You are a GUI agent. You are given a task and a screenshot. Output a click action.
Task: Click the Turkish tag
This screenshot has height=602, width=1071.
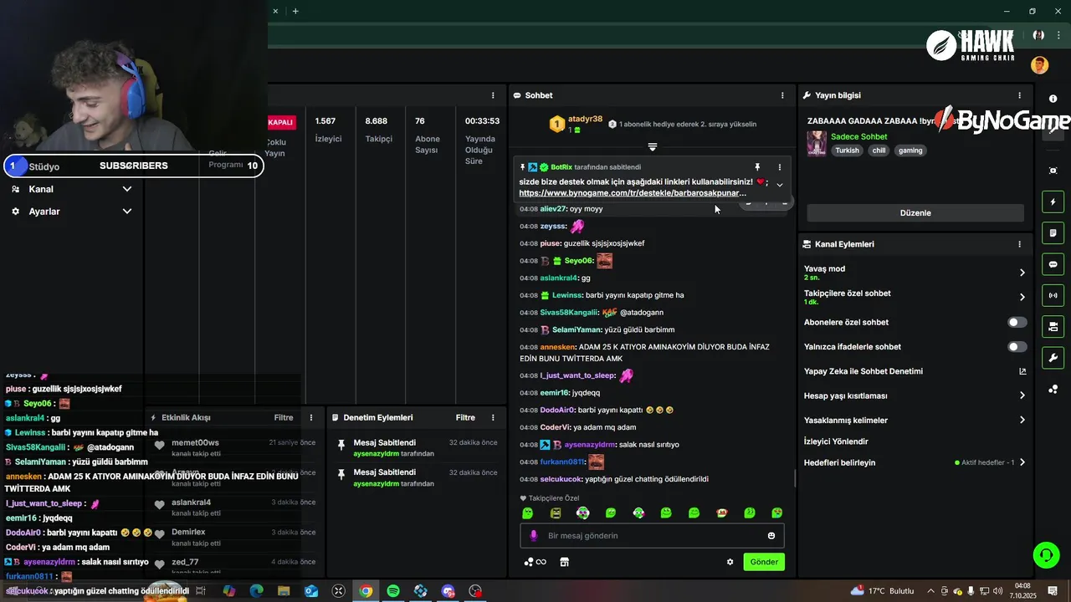coord(847,150)
